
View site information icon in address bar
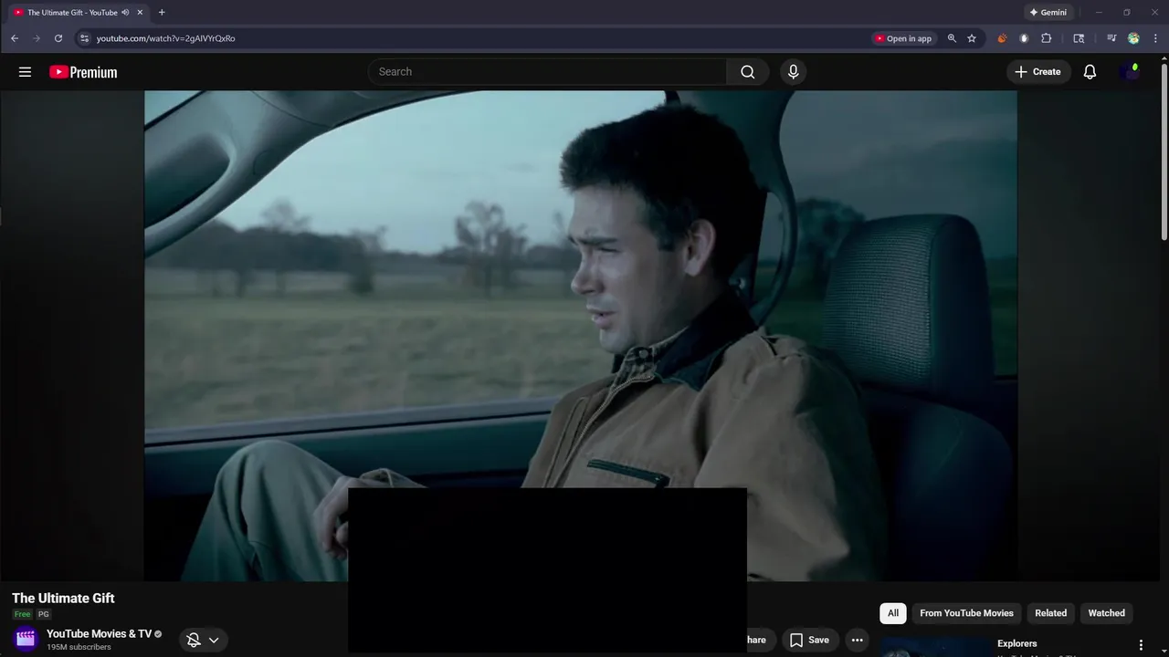point(84,38)
